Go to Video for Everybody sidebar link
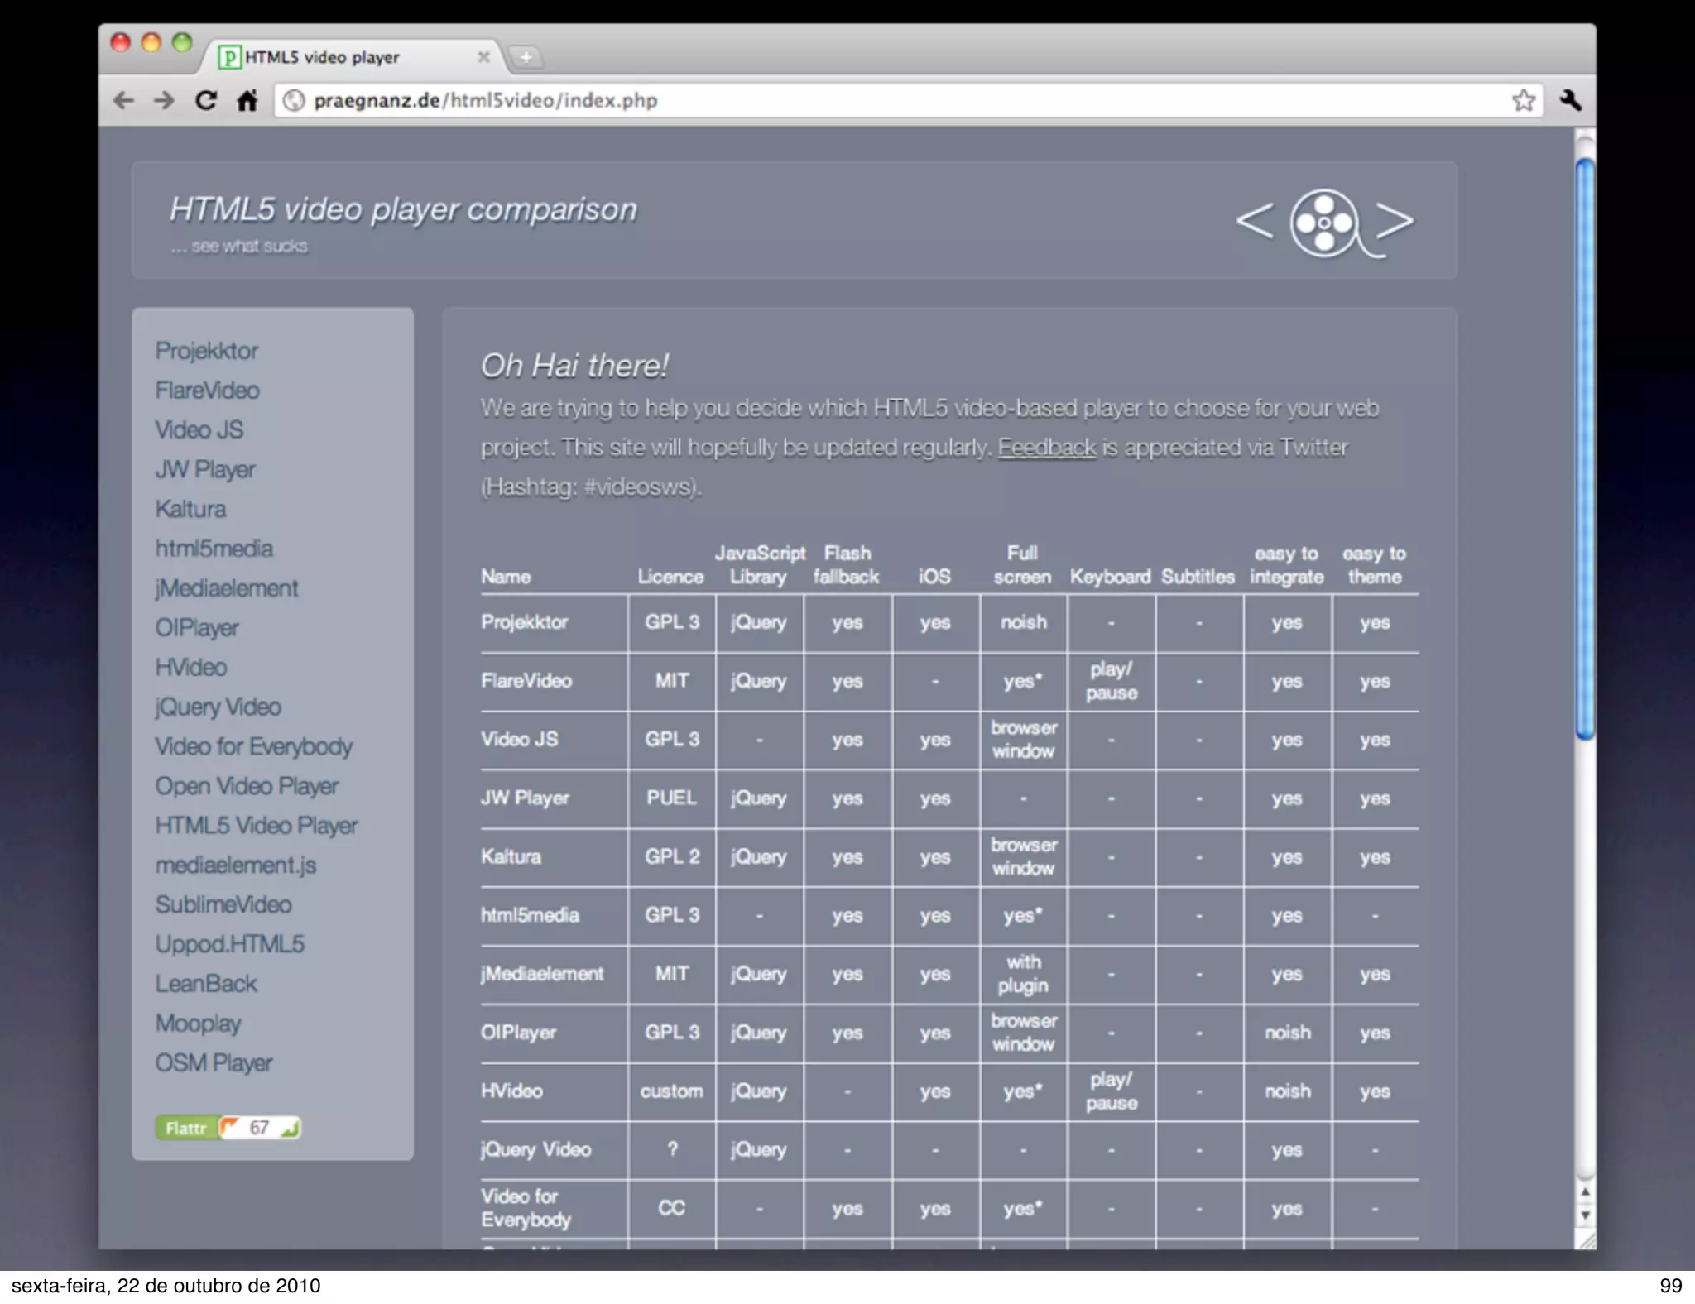The height and width of the screenshot is (1304, 1695). coord(253,746)
